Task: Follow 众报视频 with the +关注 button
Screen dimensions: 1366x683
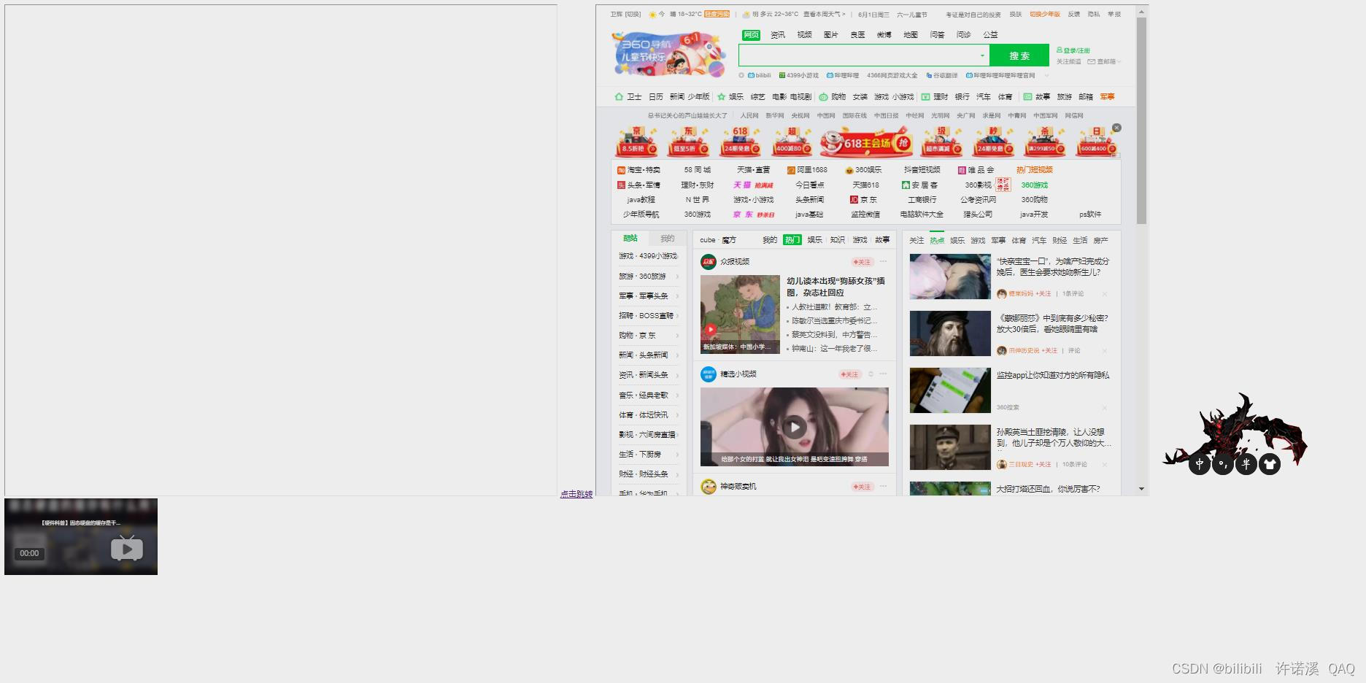Action: [x=863, y=262]
